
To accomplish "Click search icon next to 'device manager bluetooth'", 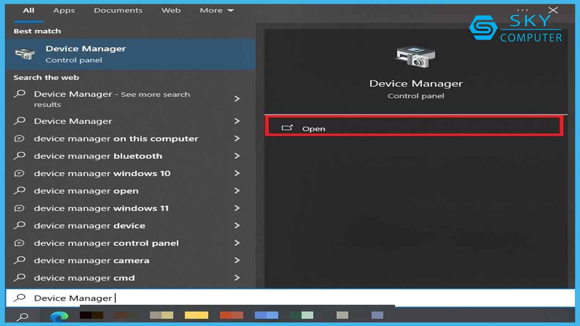I will click(19, 156).
